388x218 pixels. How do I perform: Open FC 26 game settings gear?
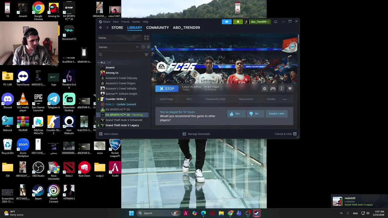coord(265,88)
